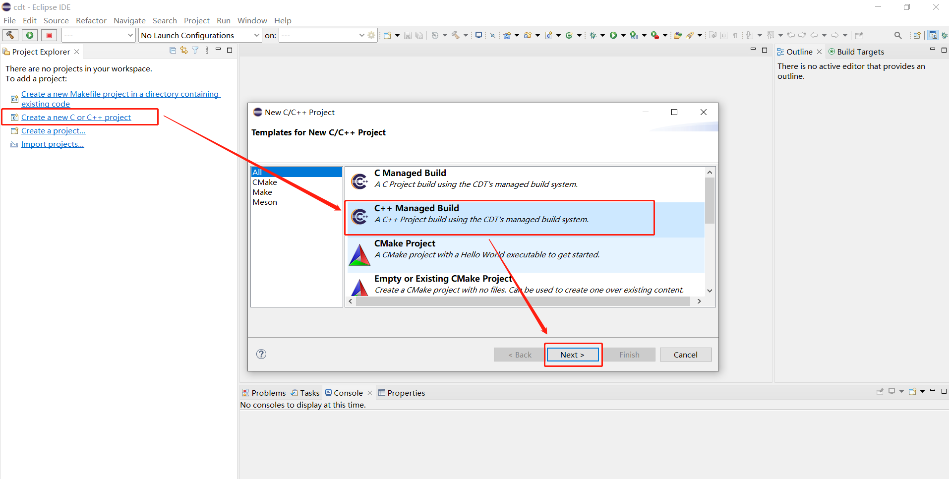Open the File menu

click(x=9, y=20)
